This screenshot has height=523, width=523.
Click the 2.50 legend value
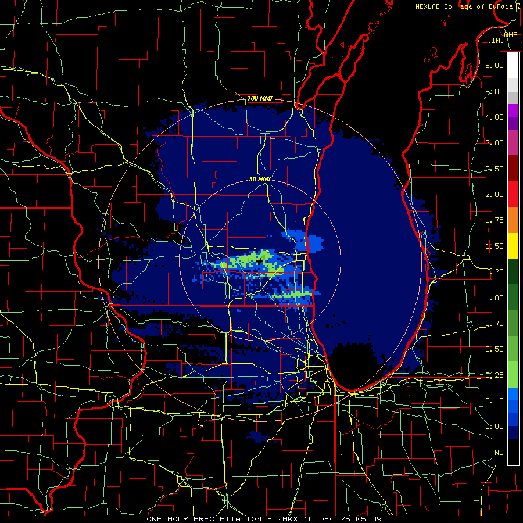[494, 169]
